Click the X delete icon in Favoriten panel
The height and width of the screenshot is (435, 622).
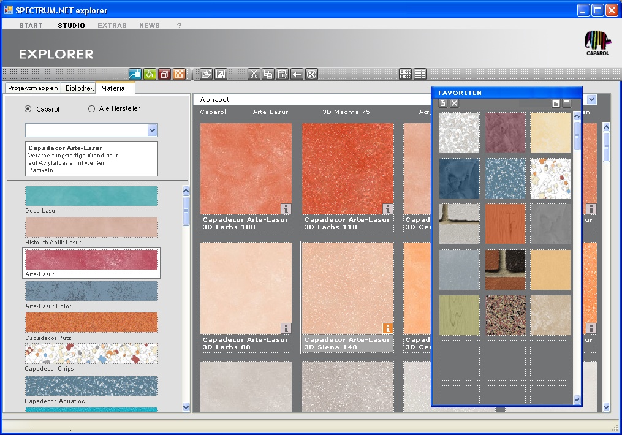pos(454,103)
